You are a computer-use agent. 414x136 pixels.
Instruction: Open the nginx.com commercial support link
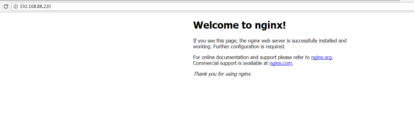coord(281,63)
